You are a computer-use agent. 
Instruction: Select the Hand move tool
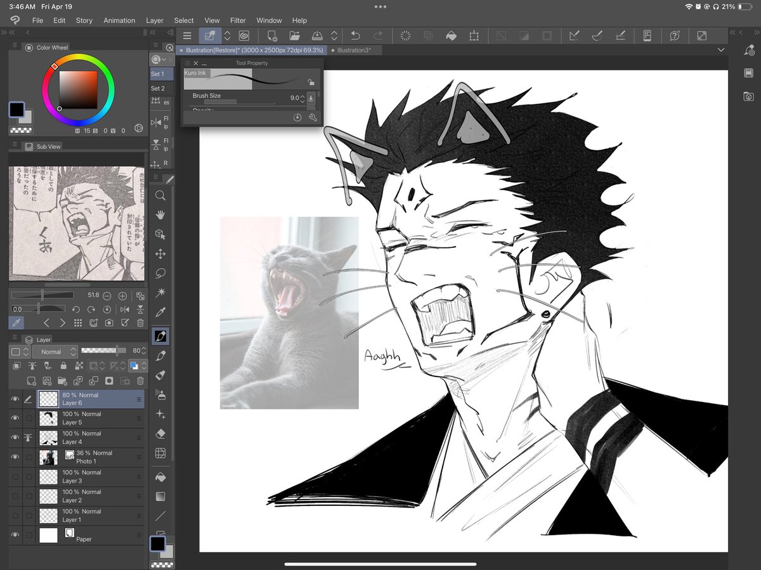tap(160, 214)
